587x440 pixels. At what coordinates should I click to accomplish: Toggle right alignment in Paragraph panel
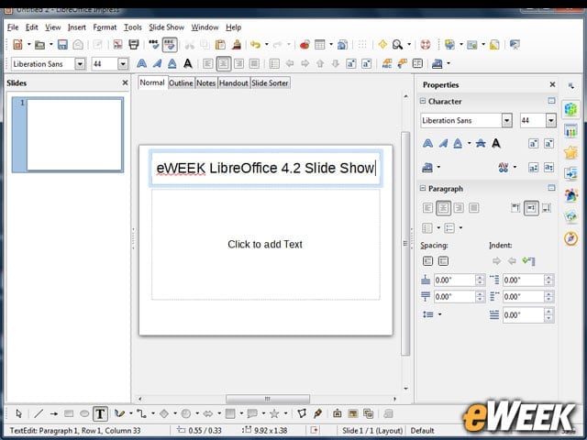tap(459, 208)
